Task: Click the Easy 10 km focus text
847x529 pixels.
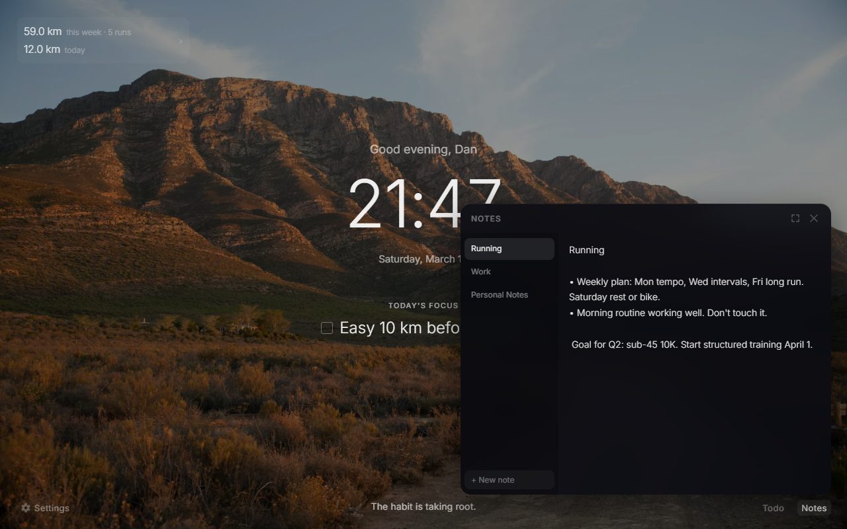Action: point(399,328)
